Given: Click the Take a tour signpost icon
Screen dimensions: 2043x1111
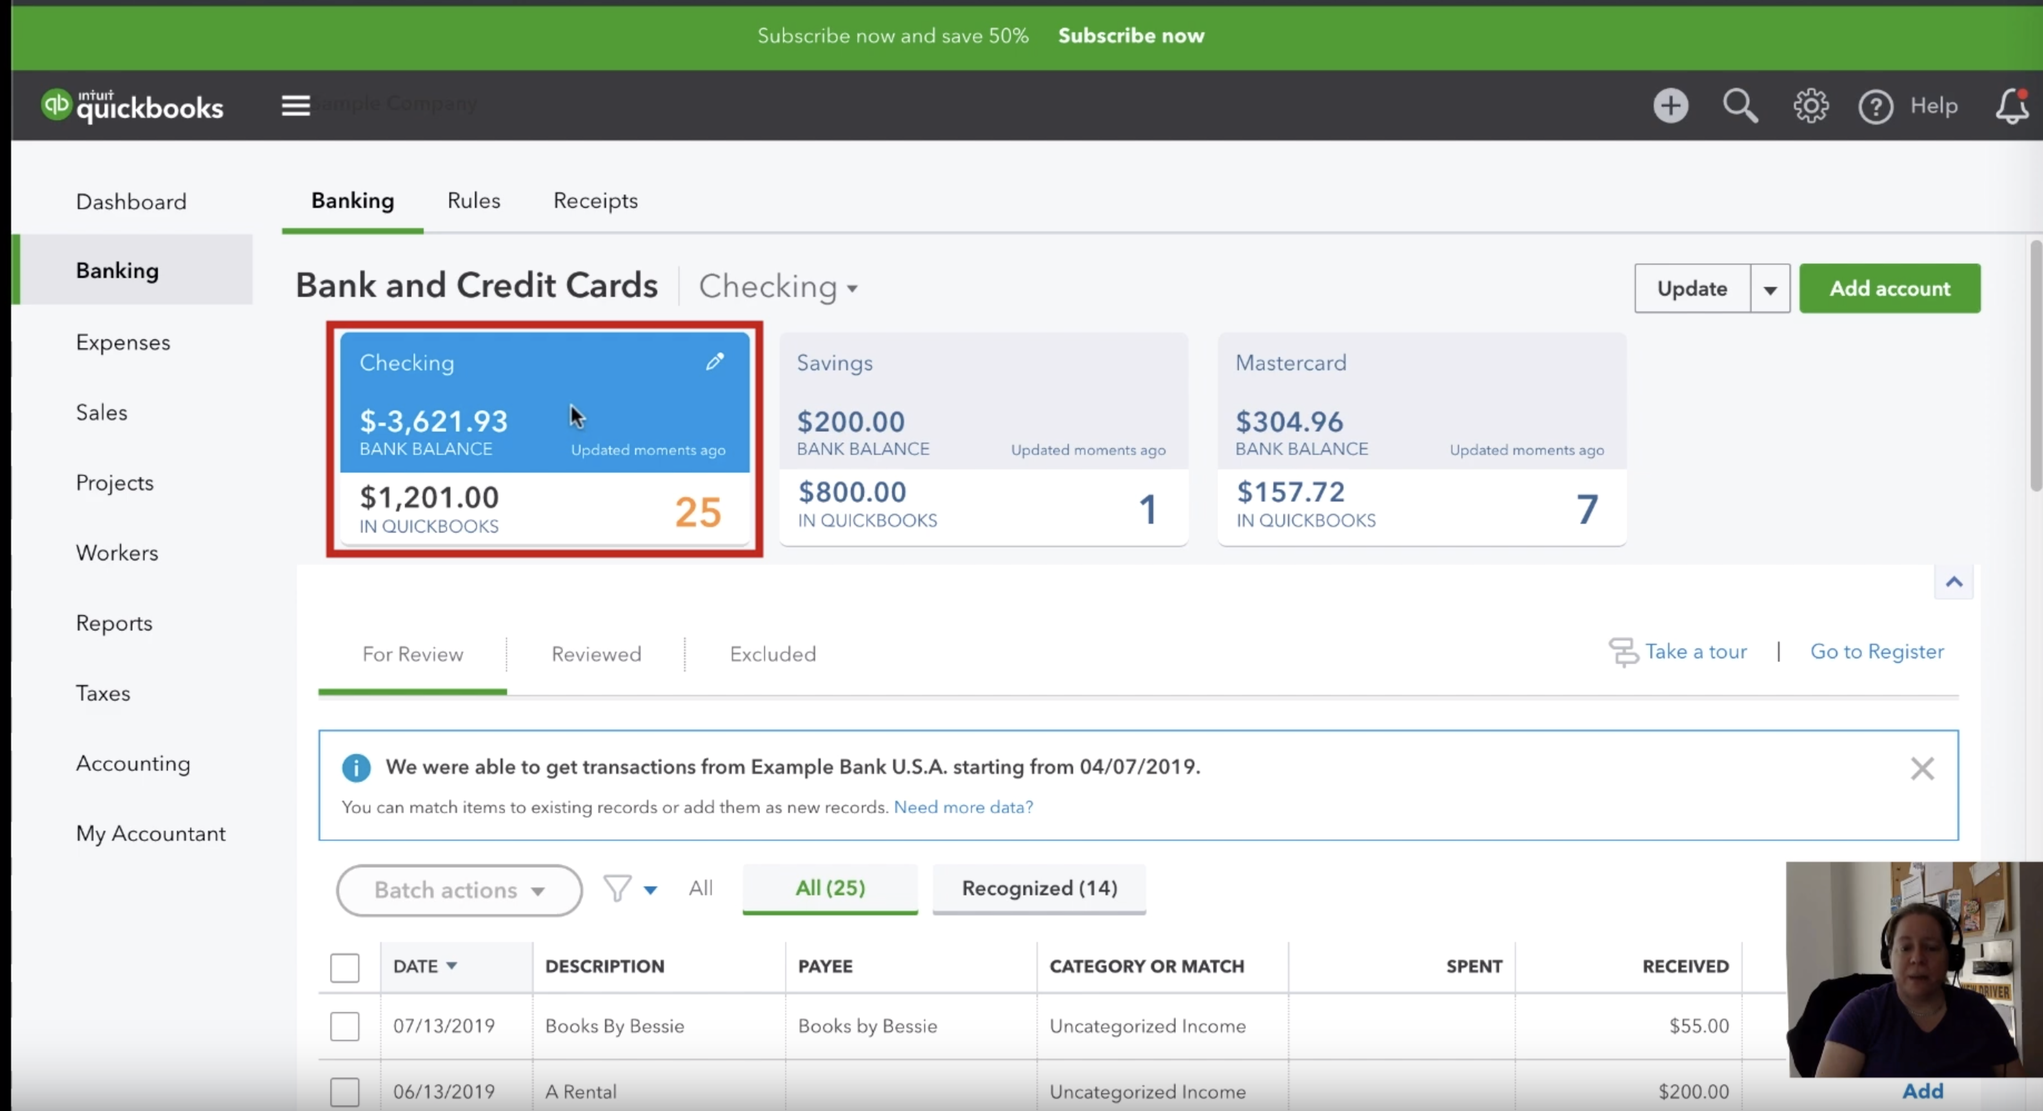Looking at the screenshot, I should 1623,652.
